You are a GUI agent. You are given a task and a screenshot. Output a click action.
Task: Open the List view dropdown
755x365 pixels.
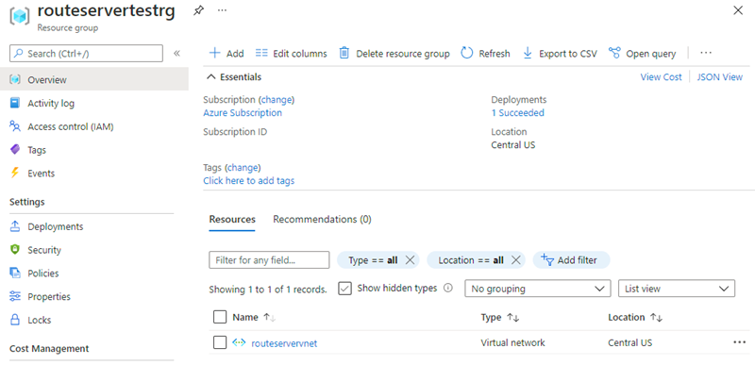click(x=677, y=289)
